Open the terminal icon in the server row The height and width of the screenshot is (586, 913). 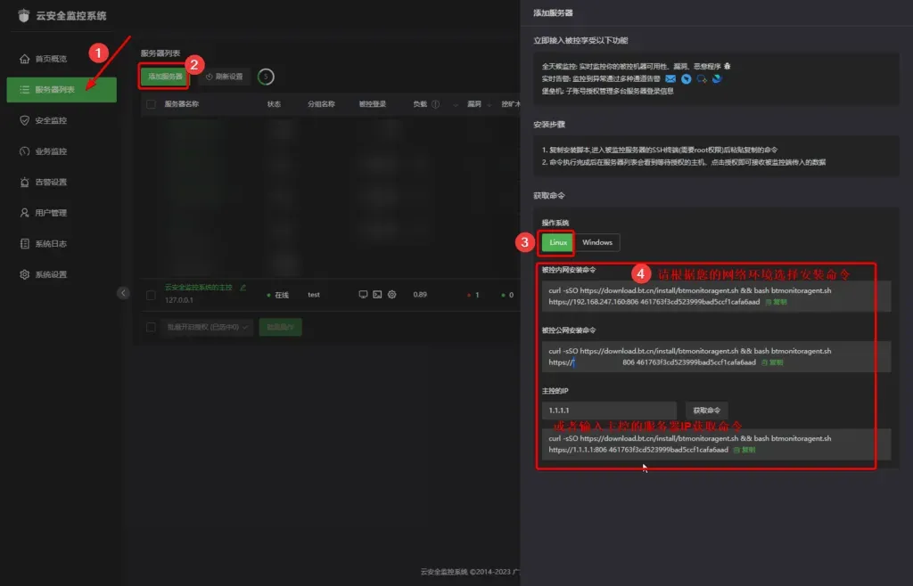coord(377,294)
